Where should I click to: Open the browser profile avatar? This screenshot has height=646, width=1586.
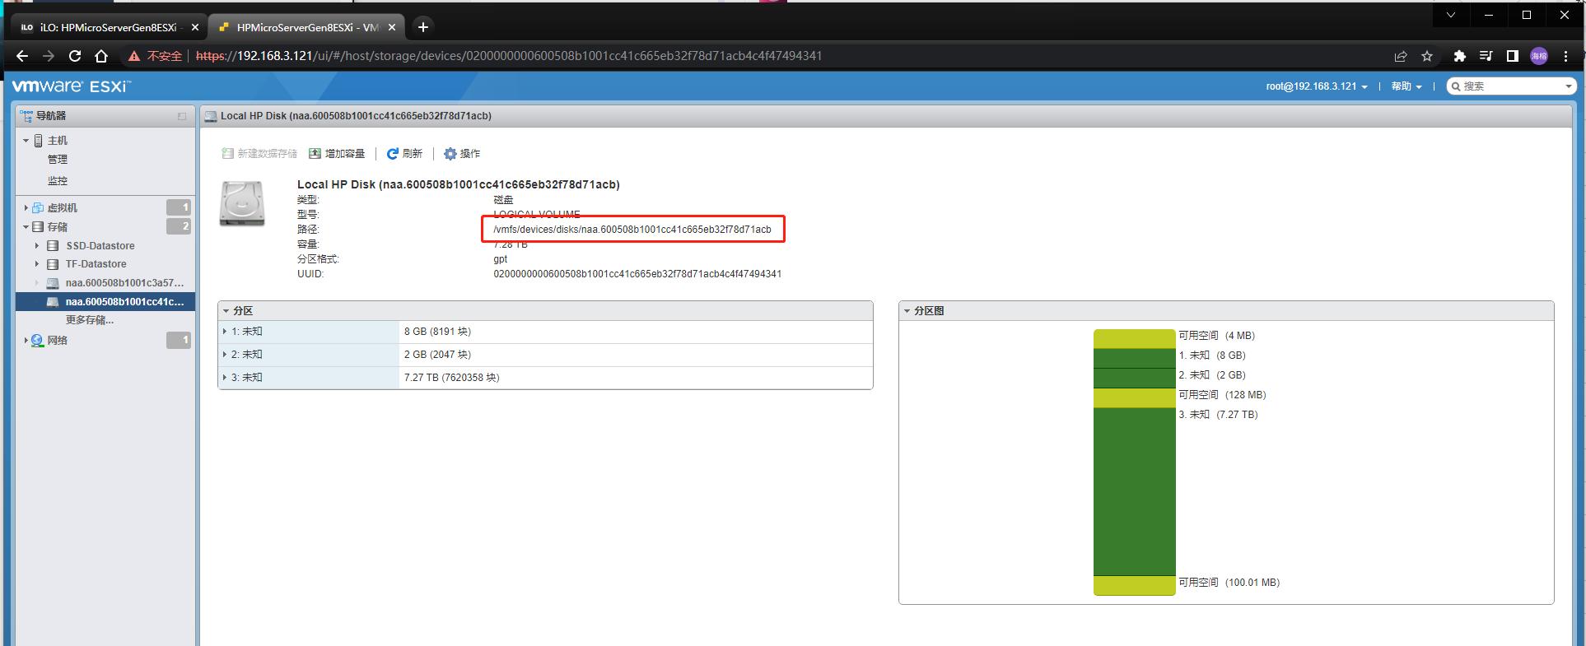tap(1538, 56)
